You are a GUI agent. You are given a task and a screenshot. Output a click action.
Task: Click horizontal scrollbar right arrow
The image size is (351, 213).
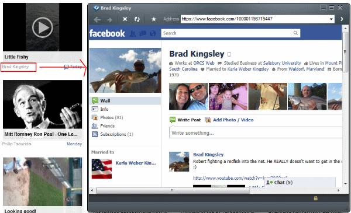pyautogui.click(x=338, y=190)
